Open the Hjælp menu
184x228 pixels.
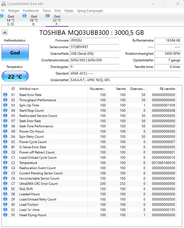pos(69,11)
